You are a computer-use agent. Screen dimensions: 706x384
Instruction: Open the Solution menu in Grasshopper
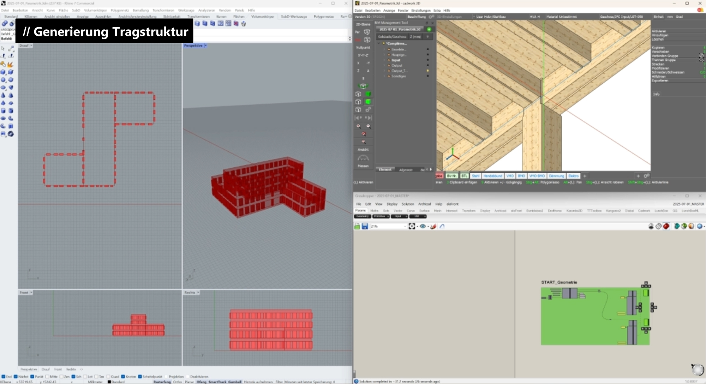(x=408, y=204)
